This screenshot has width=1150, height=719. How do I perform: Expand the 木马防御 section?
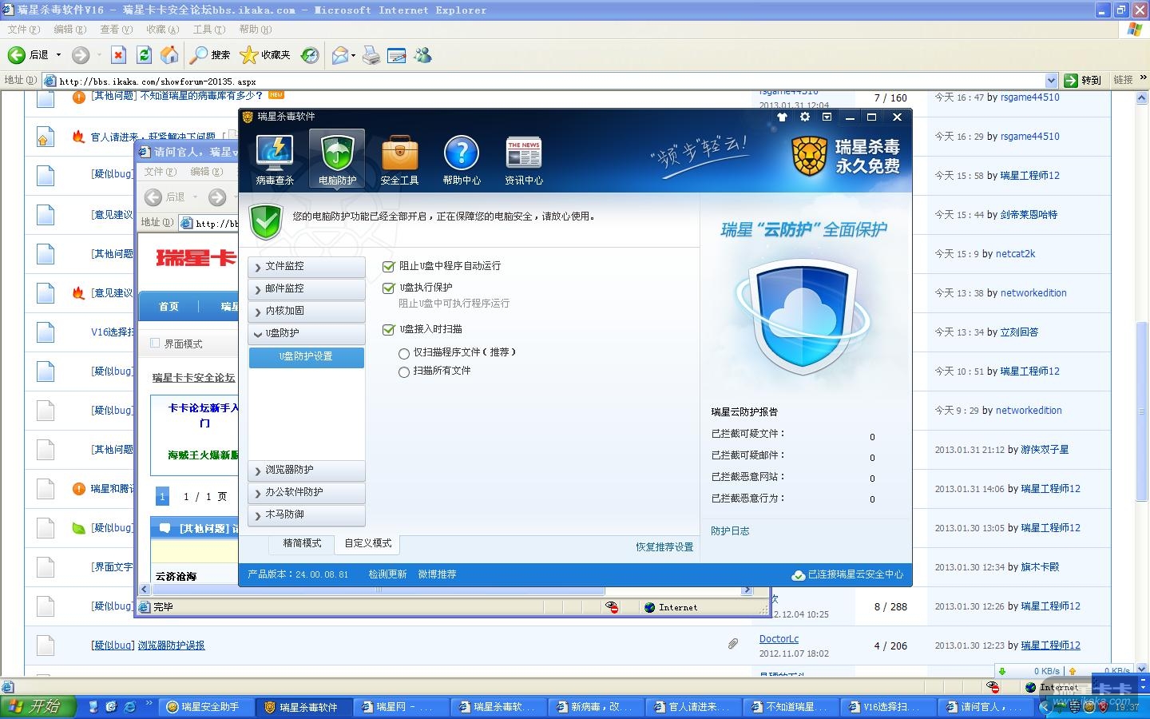pyautogui.click(x=307, y=515)
